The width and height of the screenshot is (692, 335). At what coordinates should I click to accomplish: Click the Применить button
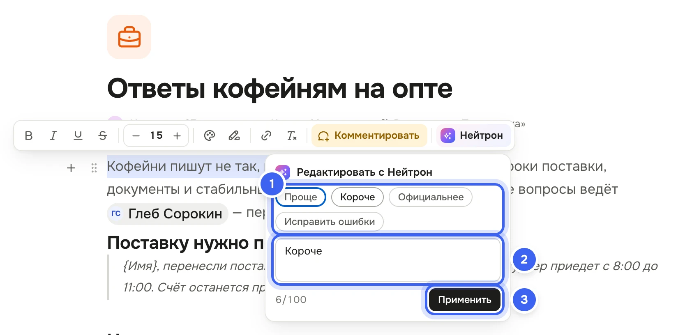click(465, 300)
